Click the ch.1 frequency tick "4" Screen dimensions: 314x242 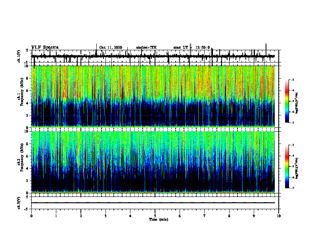28,103
